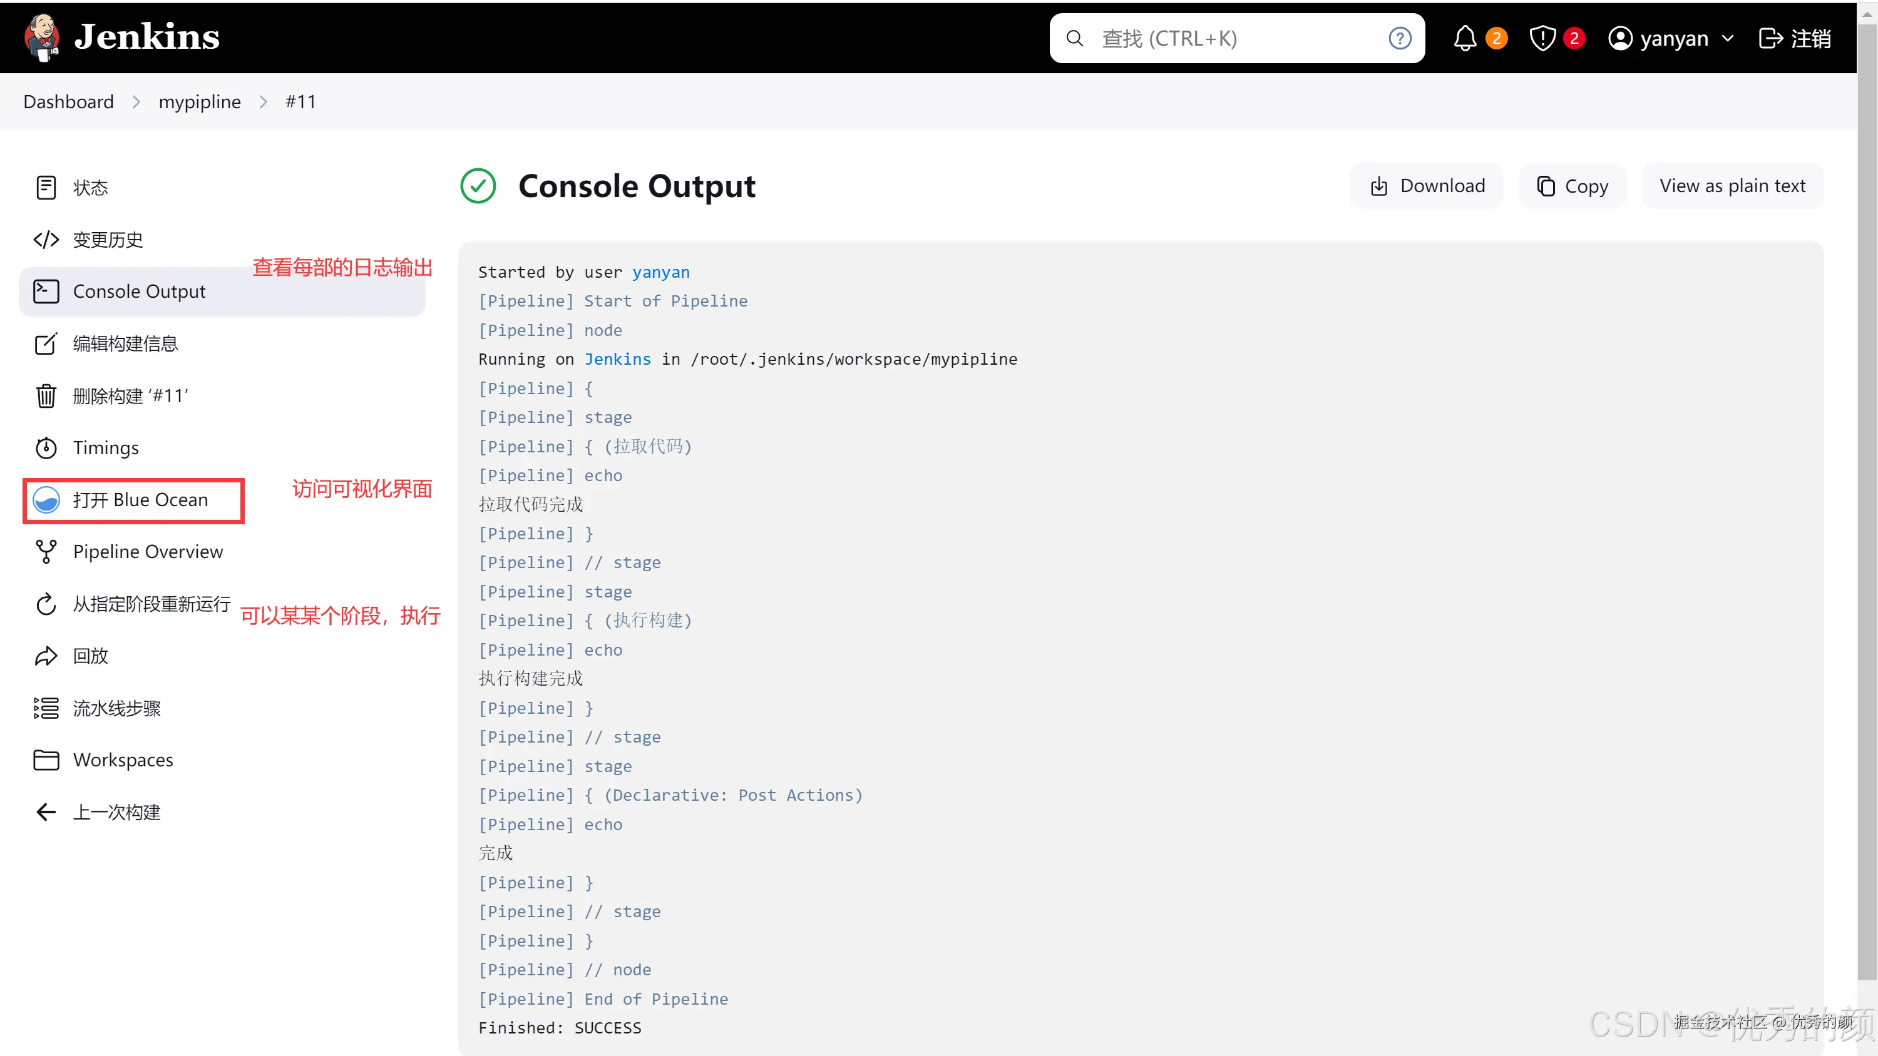Open the notifications bell icon
The width and height of the screenshot is (1878, 1056).
1465,38
